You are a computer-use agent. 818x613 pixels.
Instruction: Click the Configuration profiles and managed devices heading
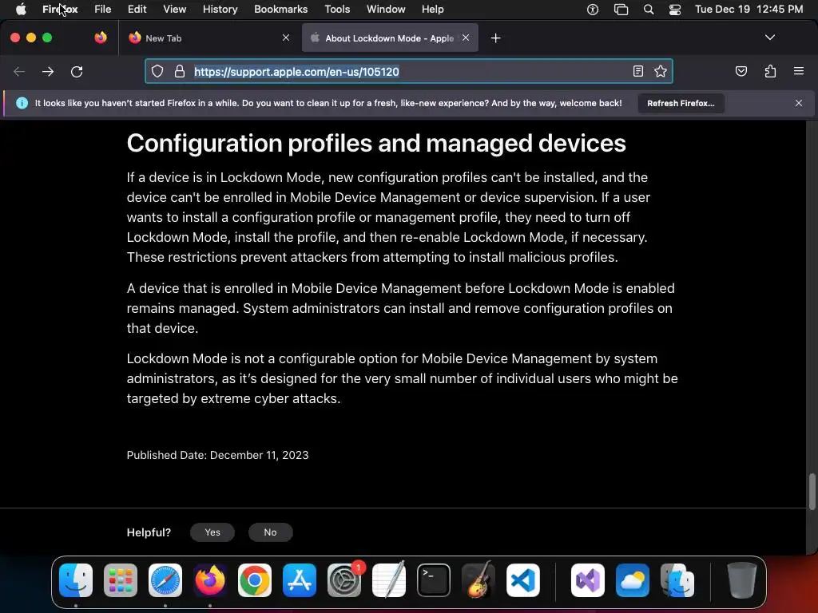(376, 144)
